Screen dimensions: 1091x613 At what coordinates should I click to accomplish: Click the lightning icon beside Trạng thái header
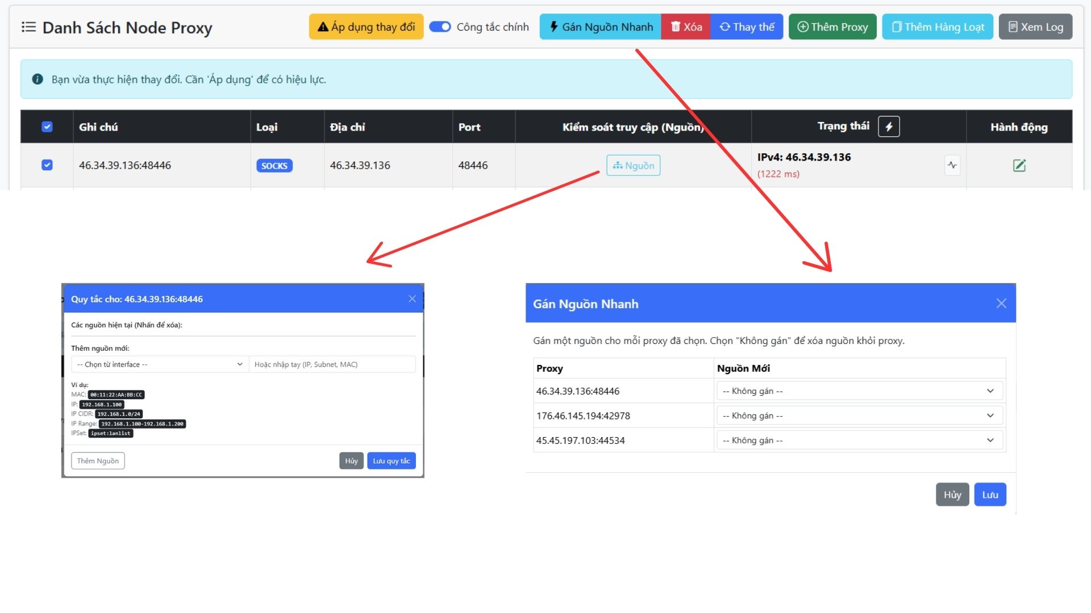(x=889, y=127)
